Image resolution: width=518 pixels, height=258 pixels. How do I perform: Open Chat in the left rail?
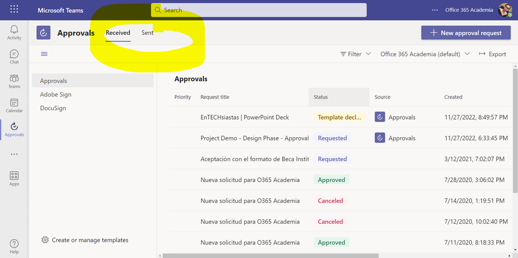click(x=14, y=57)
